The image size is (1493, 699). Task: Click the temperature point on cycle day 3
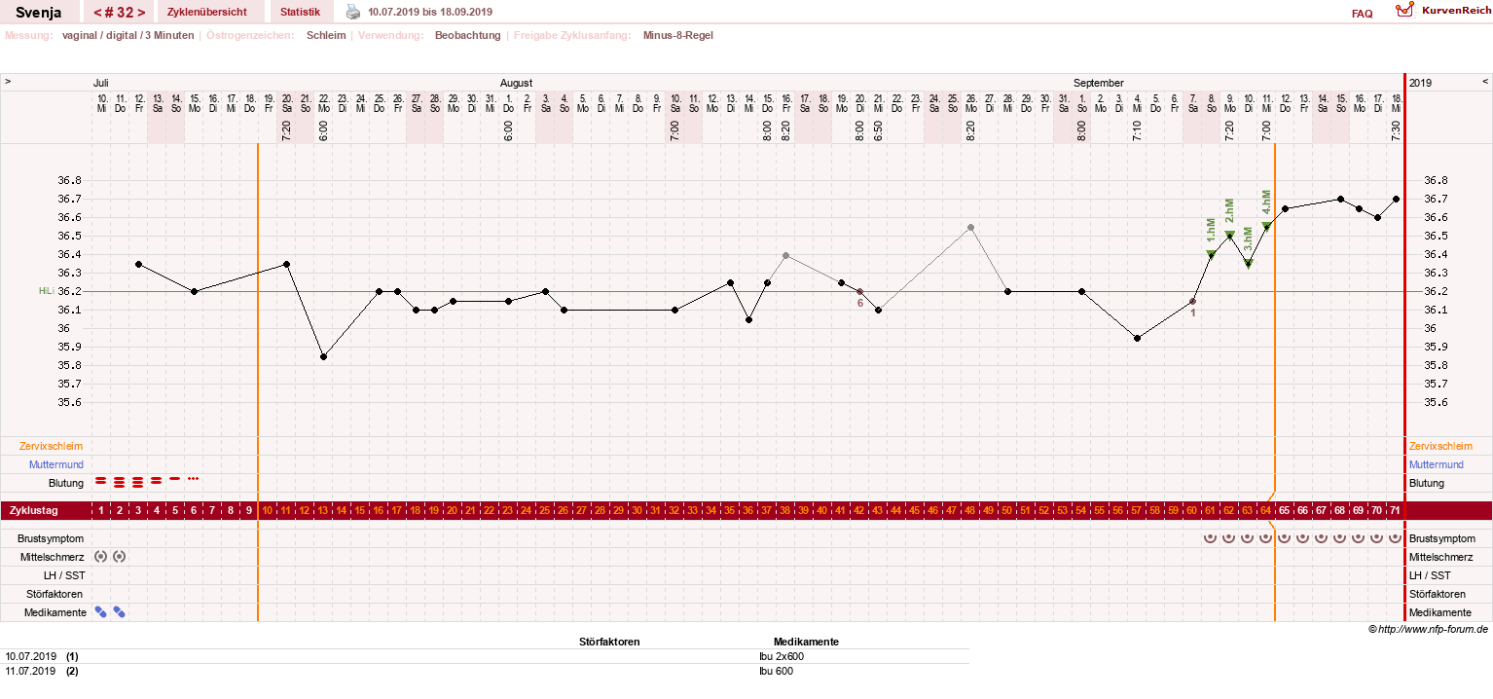click(138, 264)
